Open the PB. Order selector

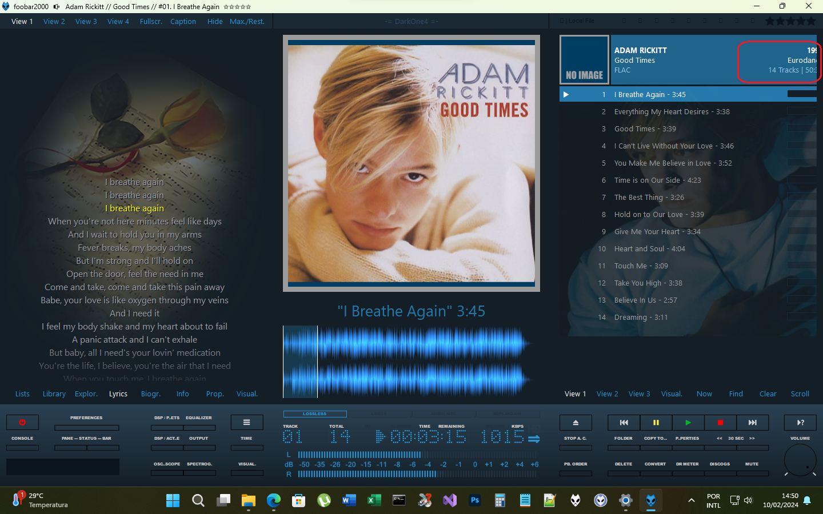tap(576, 472)
